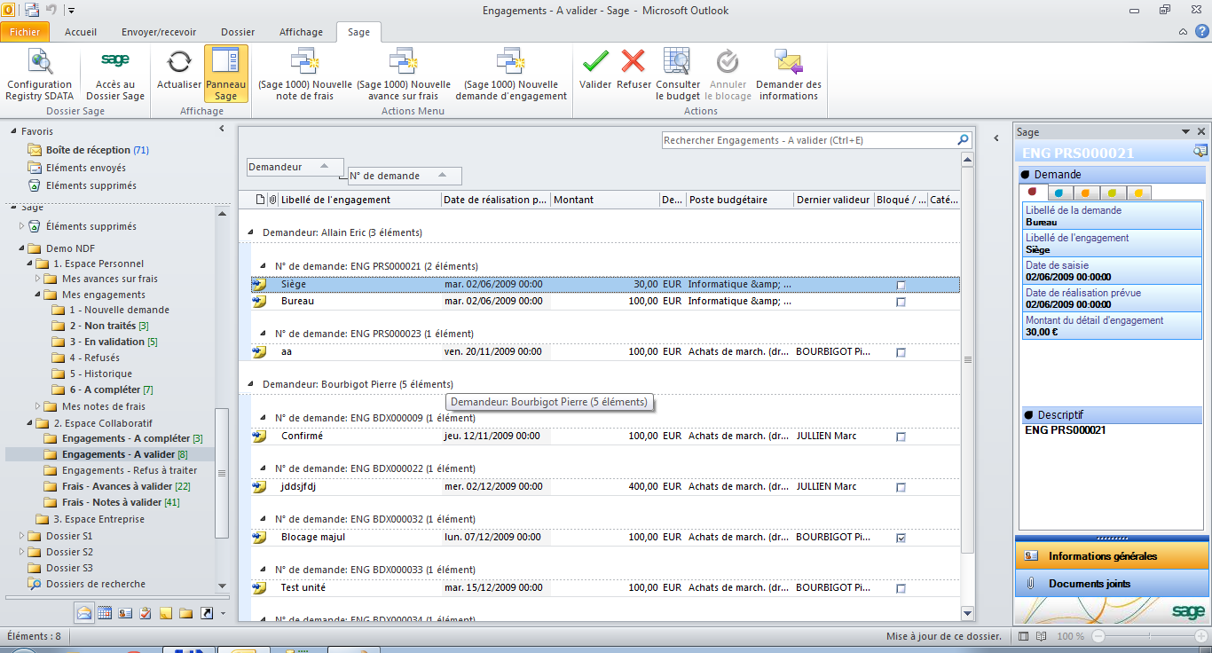Open Configuration Registry SDATA
The image size is (1212, 653).
(x=40, y=75)
